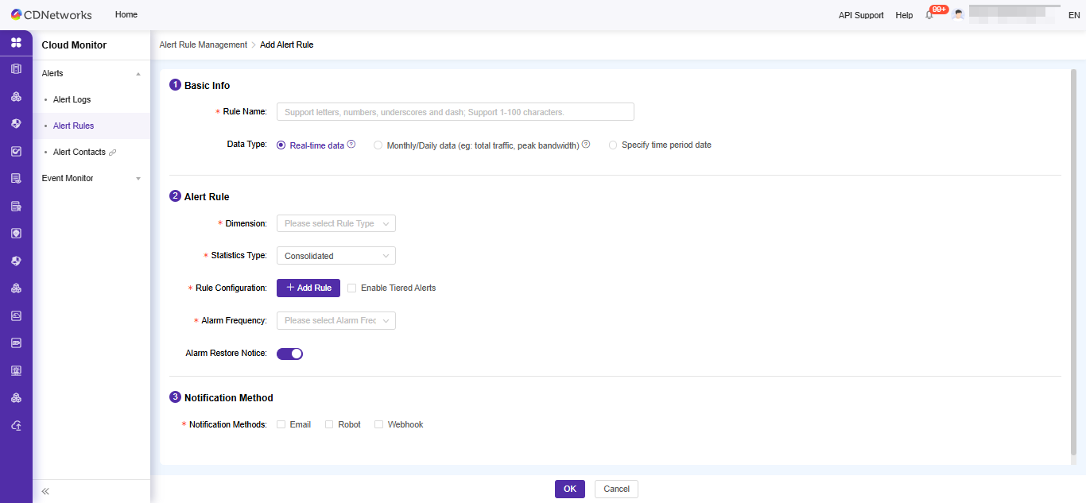Viewport: 1086px width, 503px height.
Task: Expand the Event Monitor menu section
Action: tap(91, 178)
